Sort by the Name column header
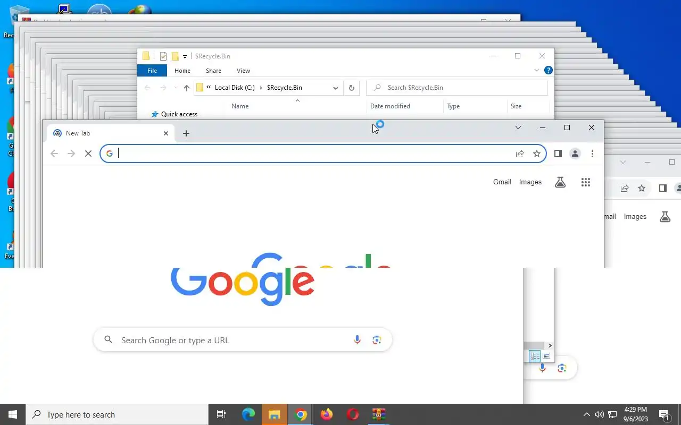681x425 pixels. 240,106
